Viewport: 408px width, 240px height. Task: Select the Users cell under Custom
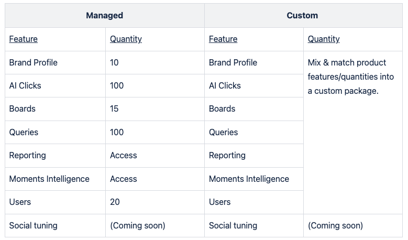tap(220, 202)
